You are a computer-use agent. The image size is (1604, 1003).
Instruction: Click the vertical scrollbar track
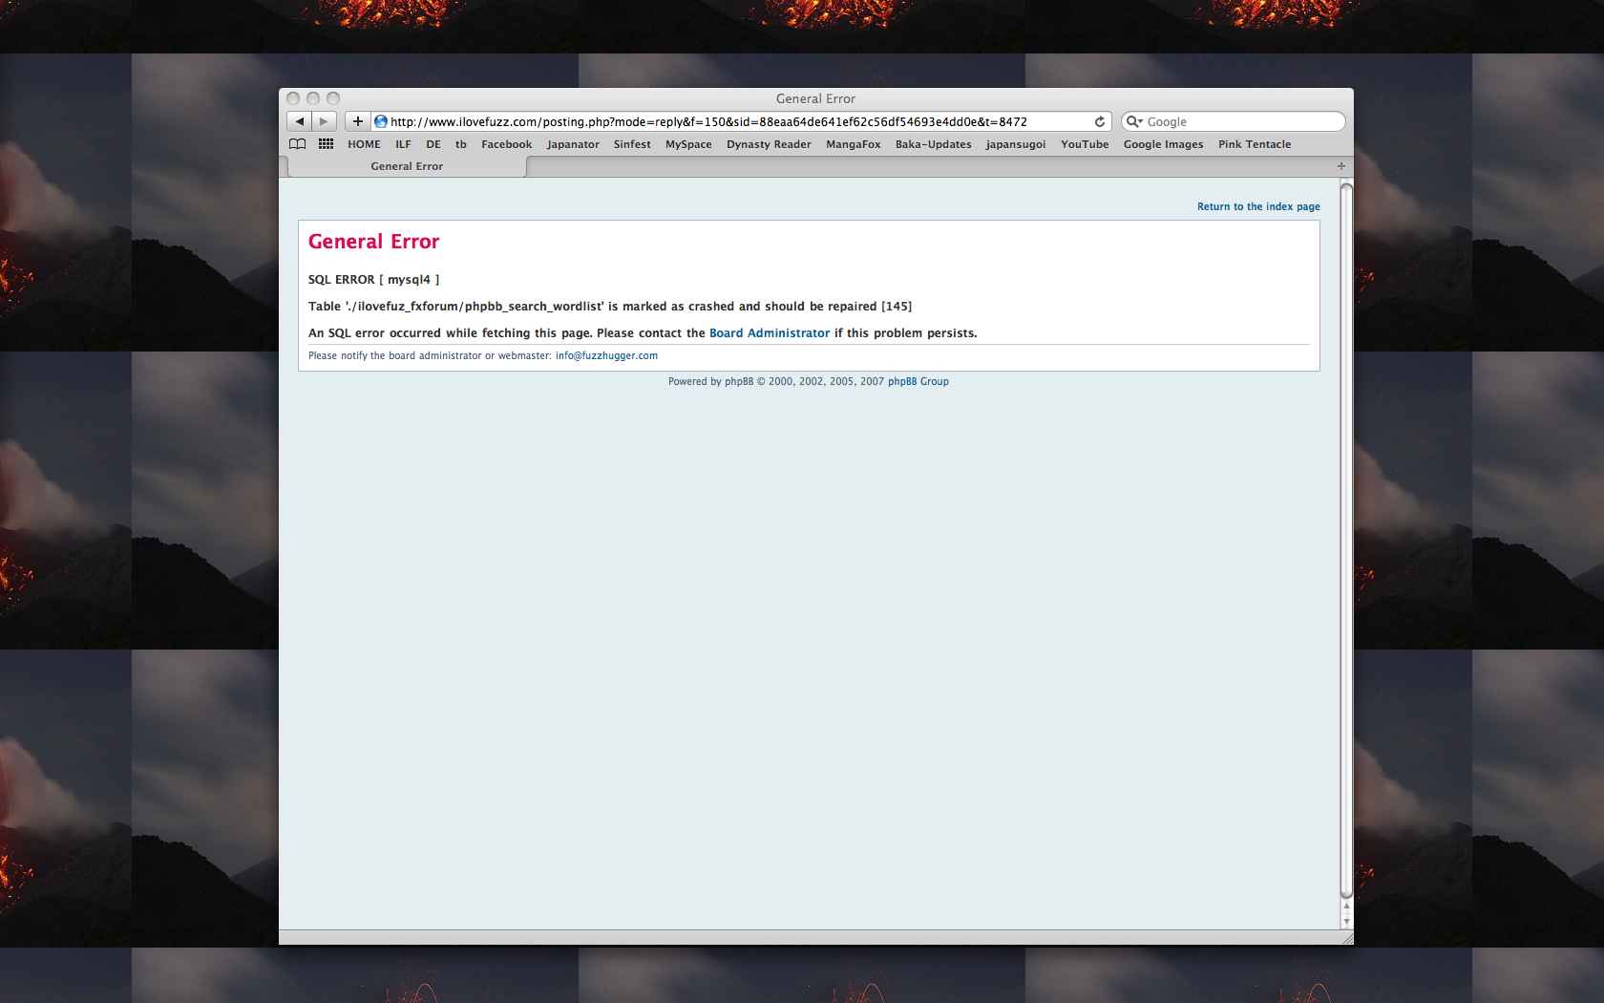tap(1346, 573)
